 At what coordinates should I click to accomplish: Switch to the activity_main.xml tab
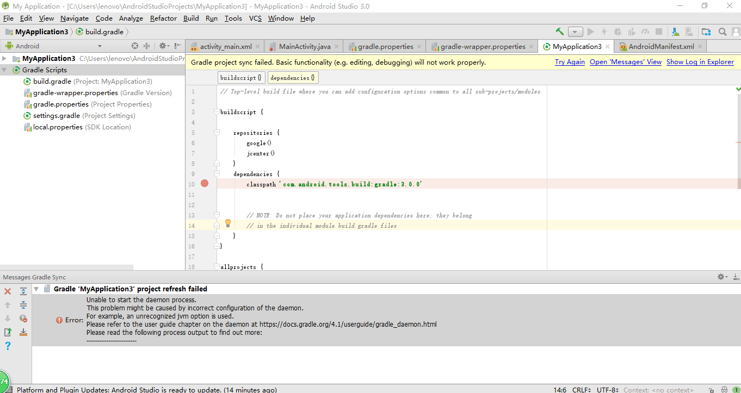(226, 46)
